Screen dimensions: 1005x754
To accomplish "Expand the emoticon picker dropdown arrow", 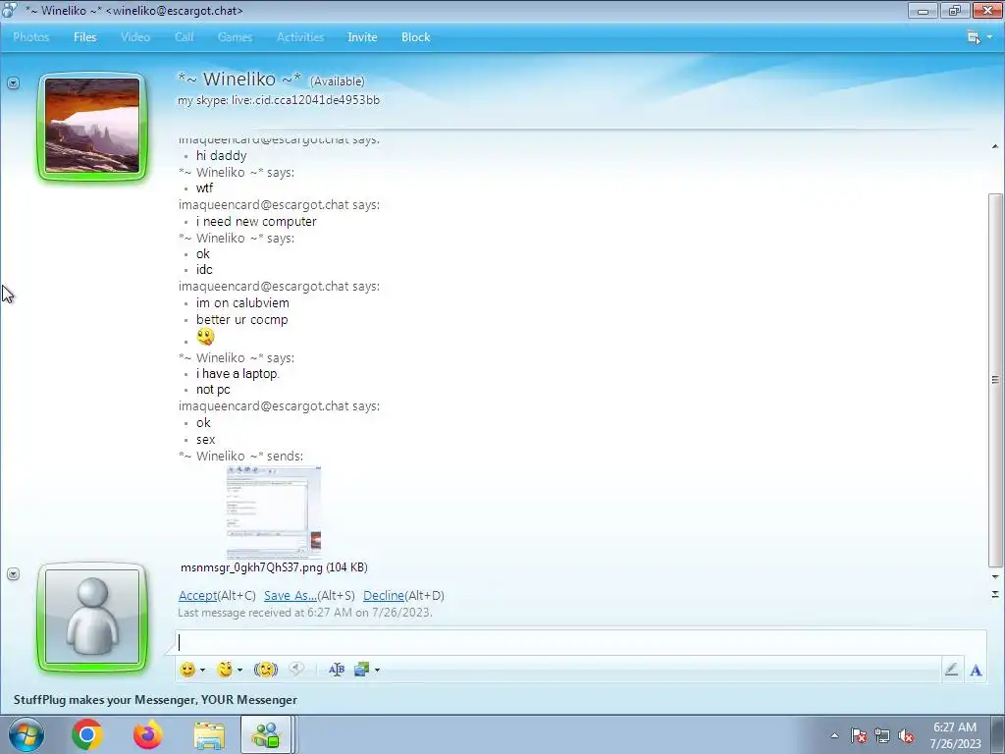I will coord(202,670).
